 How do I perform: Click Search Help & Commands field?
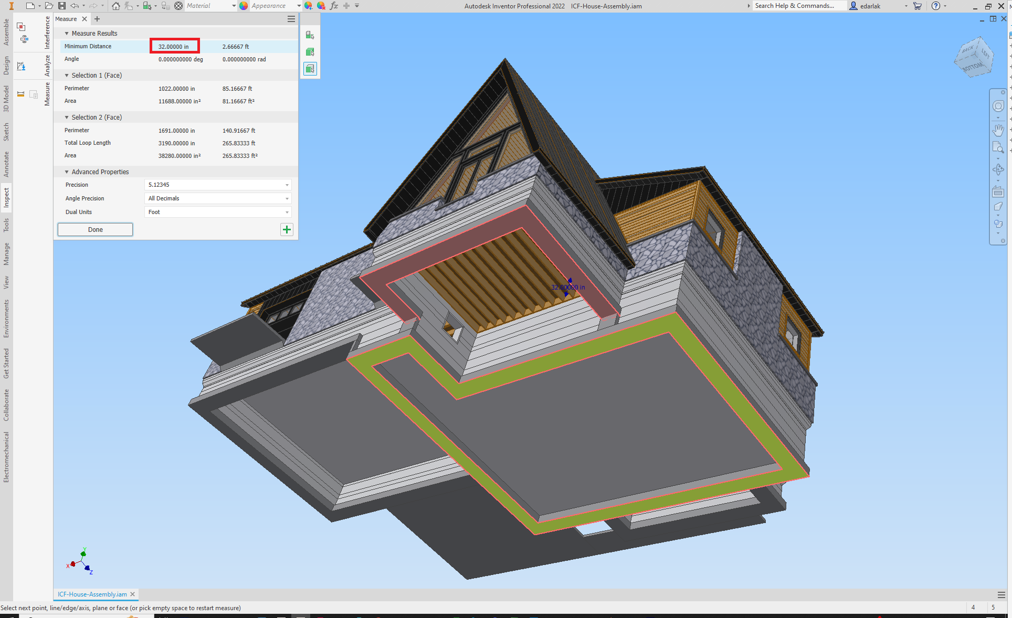799,6
